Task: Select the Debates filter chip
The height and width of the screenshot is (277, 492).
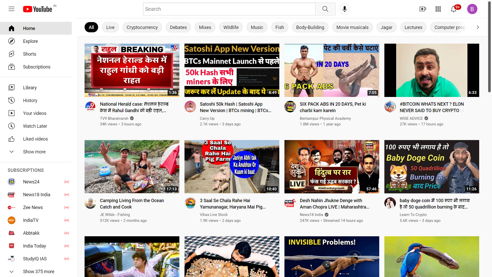Action: pos(178,27)
